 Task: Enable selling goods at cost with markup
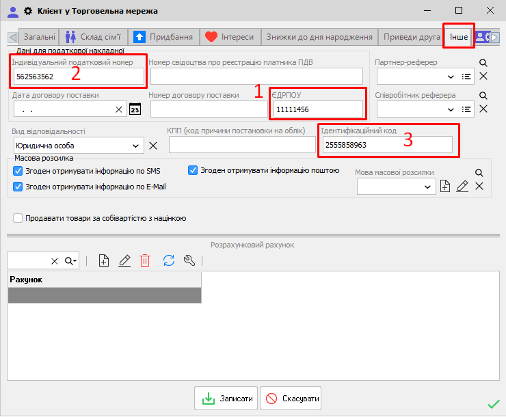(x=18, y=218)
